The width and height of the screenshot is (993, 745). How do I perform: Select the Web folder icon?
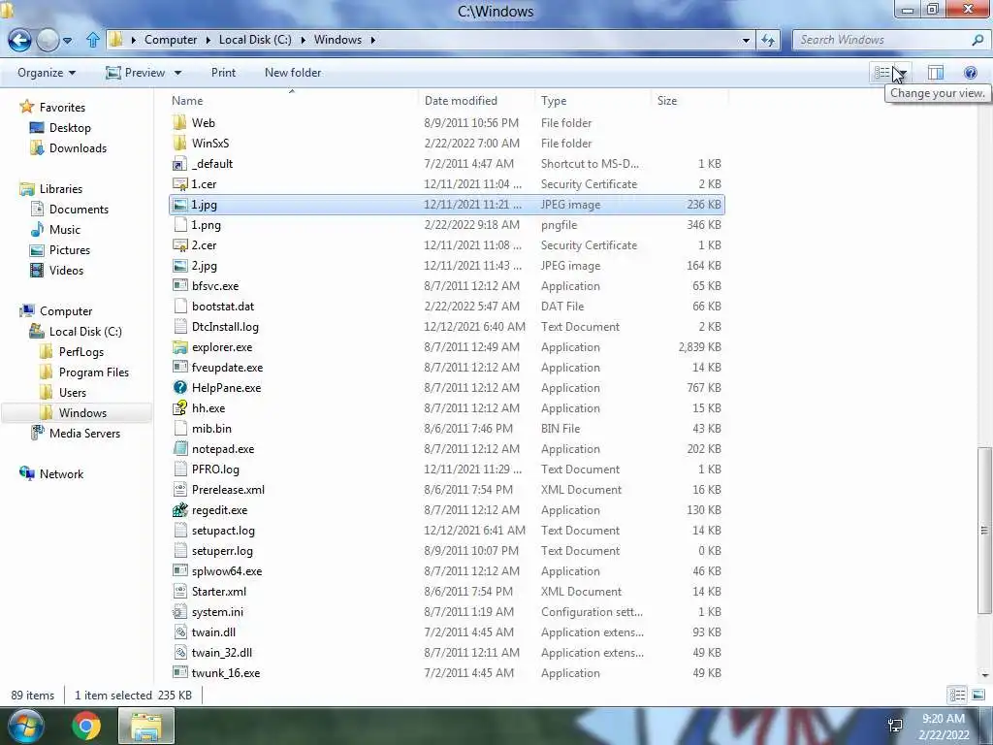179,122
